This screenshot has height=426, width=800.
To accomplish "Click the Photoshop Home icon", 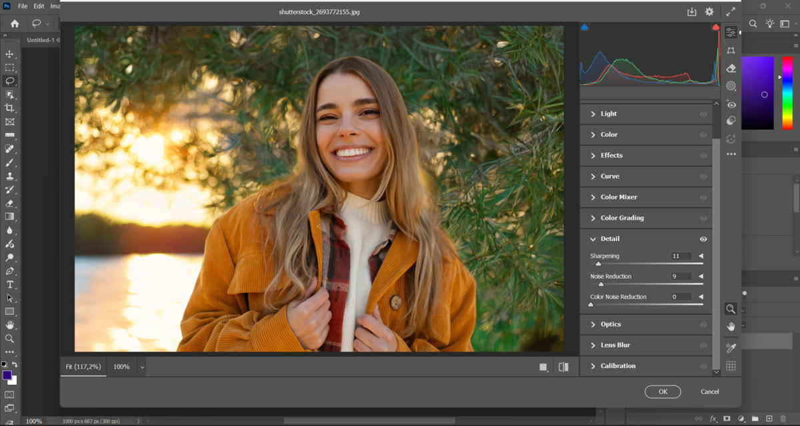I will click(x=15, y=23).
